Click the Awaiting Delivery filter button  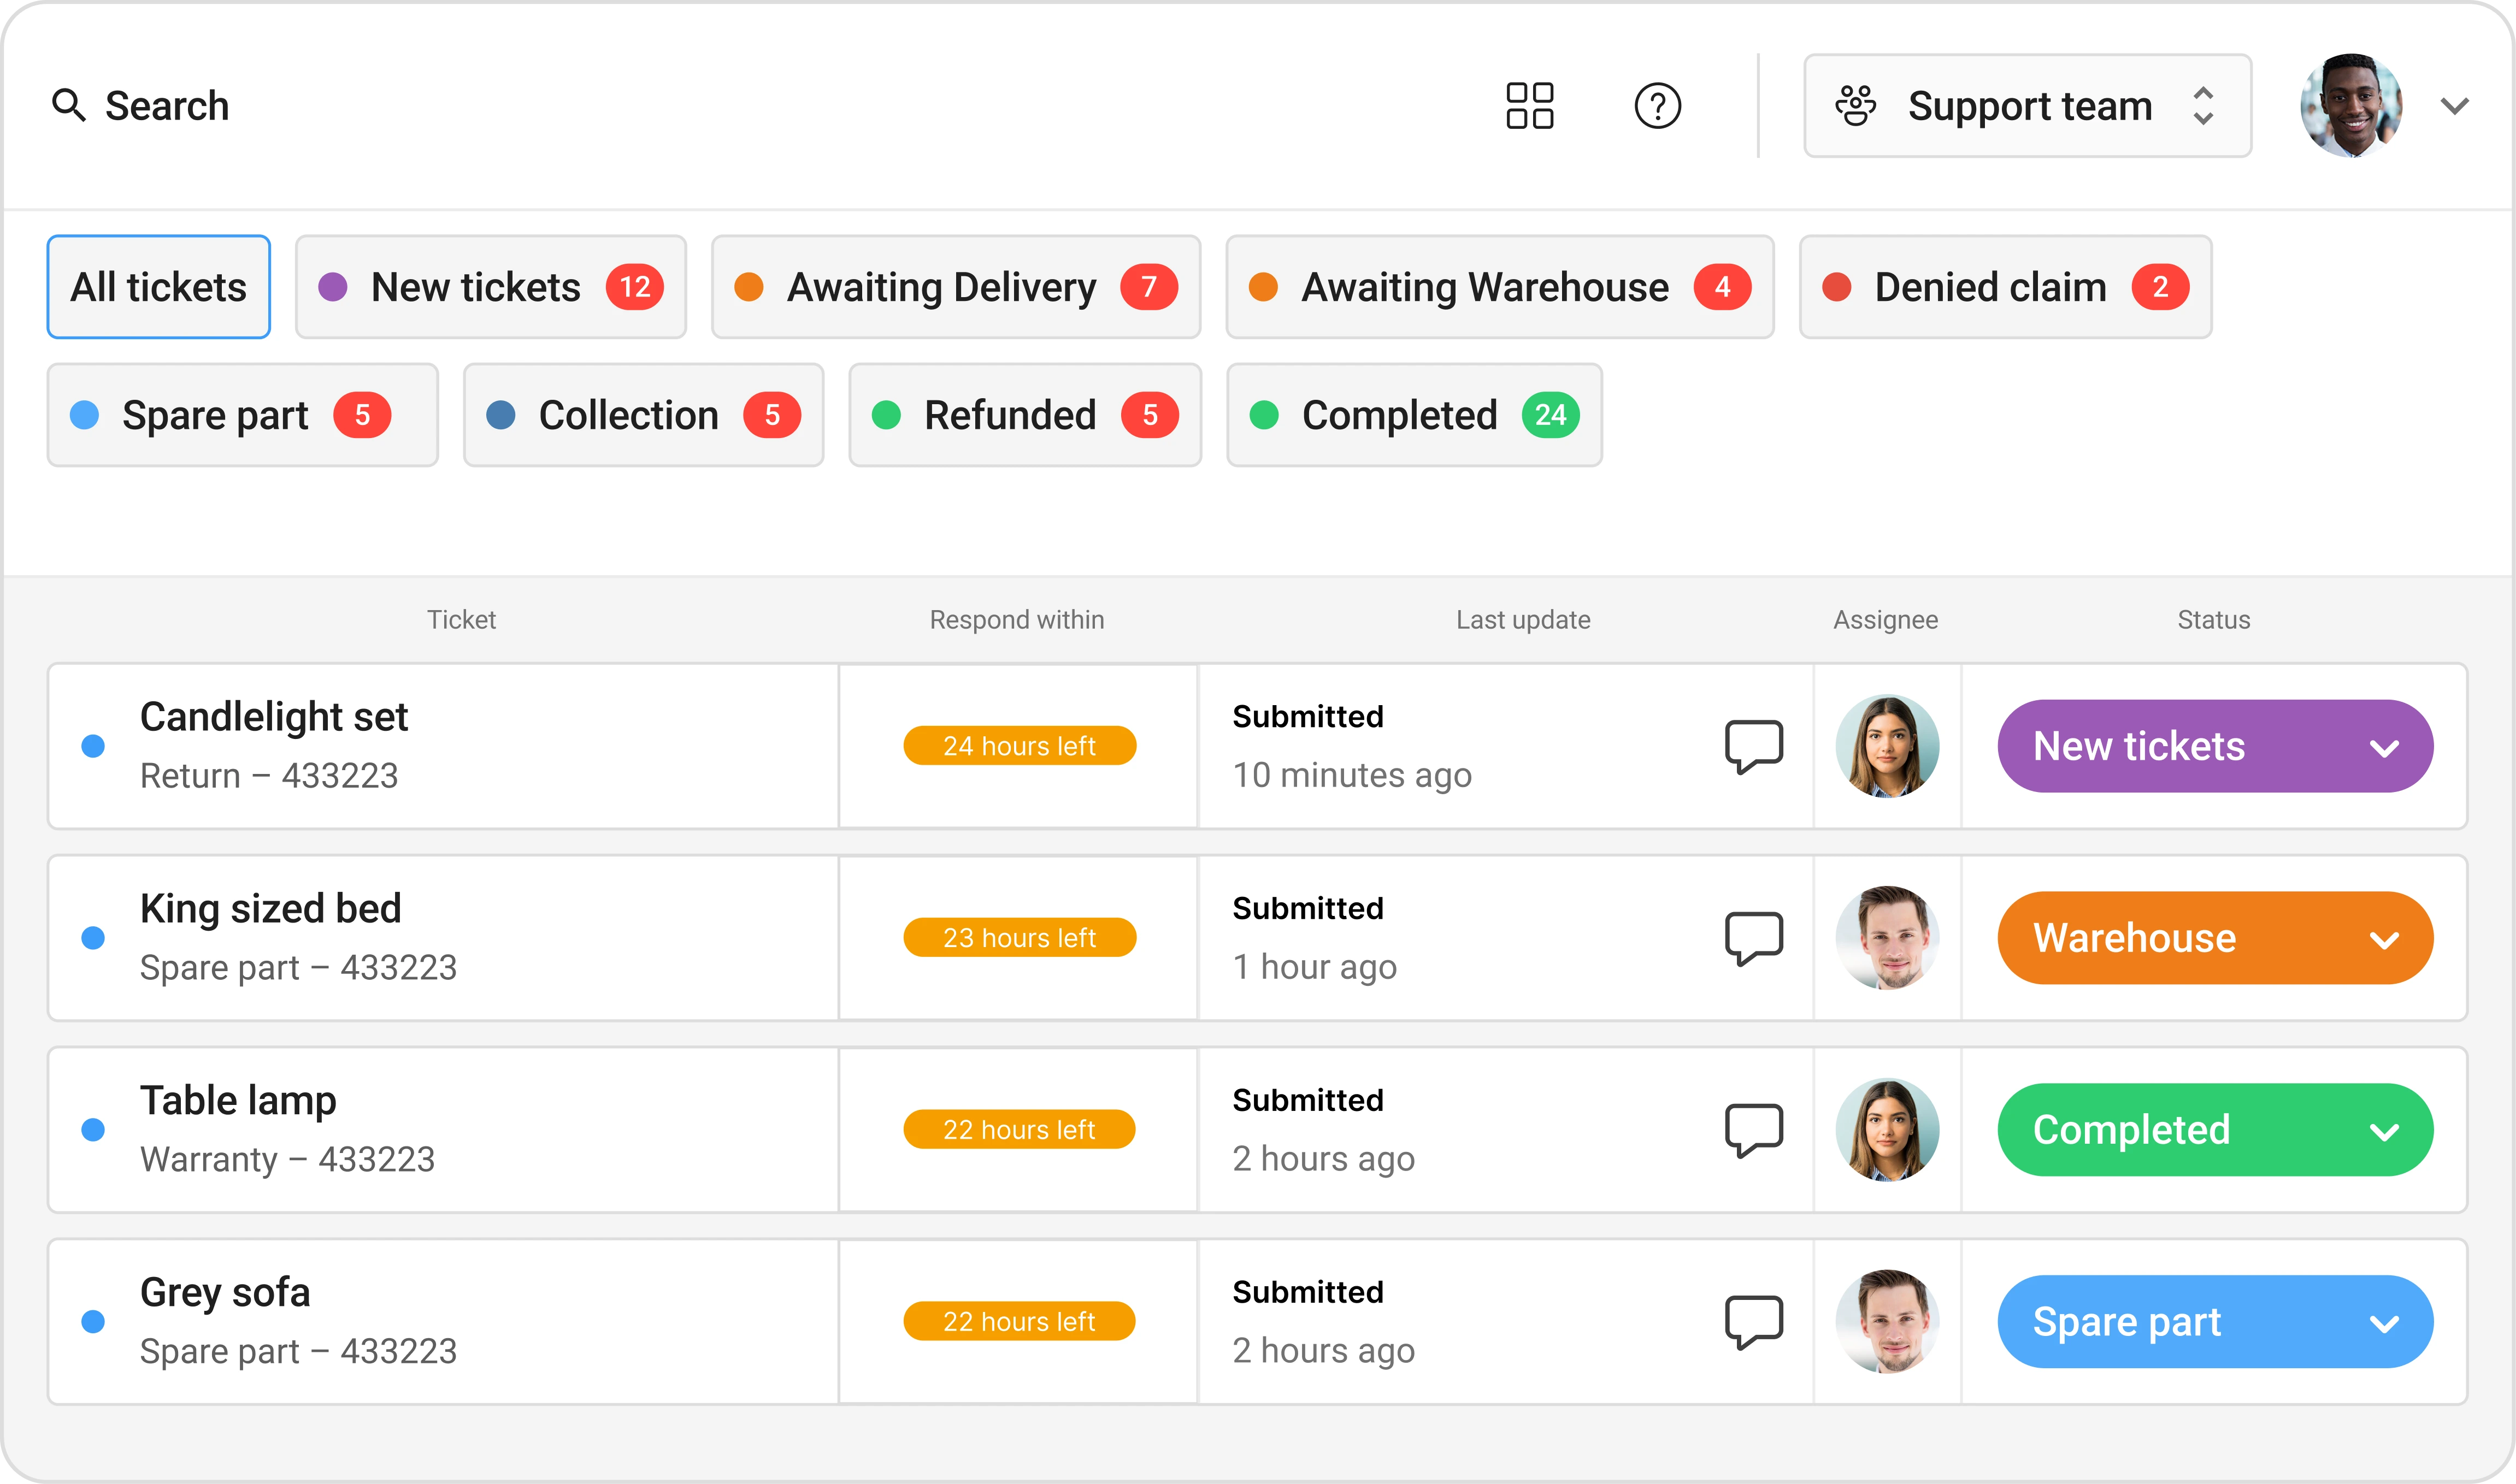(956, 287)
